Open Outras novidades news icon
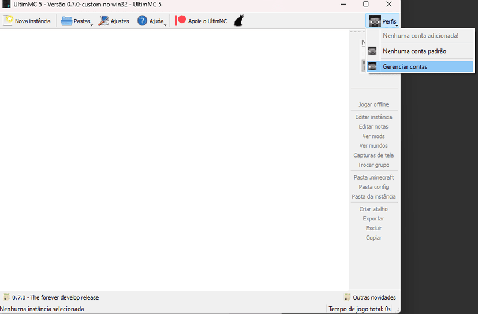The image size is (478, 314). coord(348,297)
